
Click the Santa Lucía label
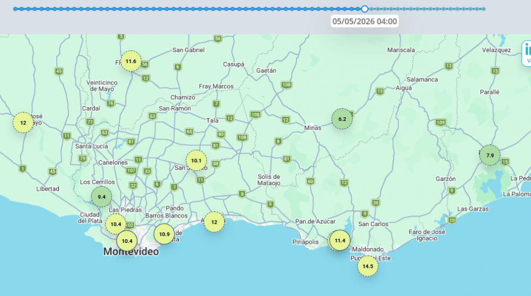91,146
